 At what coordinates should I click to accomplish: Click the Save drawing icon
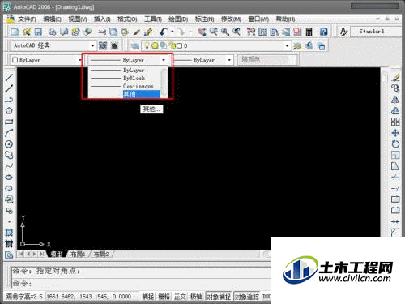[x=38, y=32]
